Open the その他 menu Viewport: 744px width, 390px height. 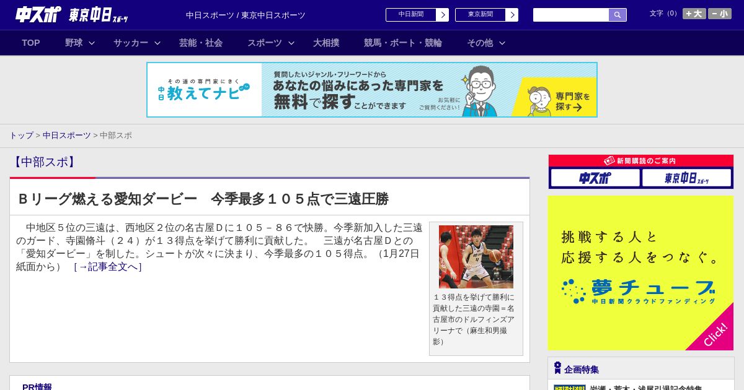pyautogui.click(x=480, y=43)
